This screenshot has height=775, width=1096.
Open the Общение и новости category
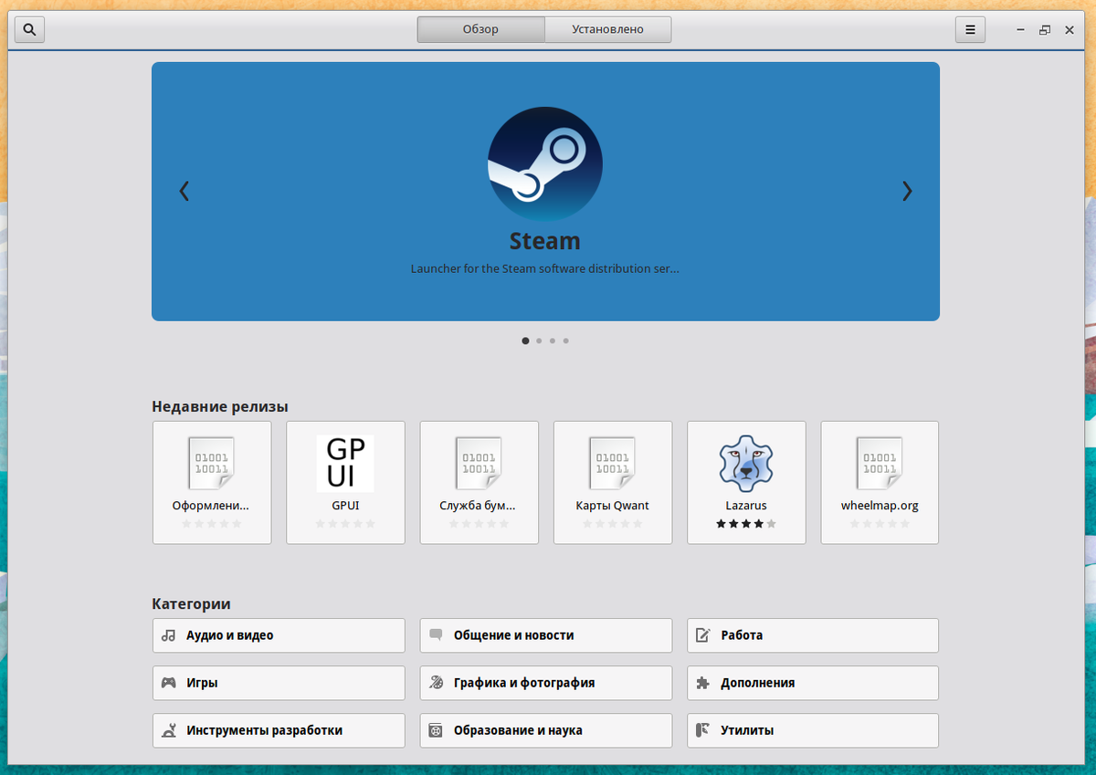point(546,635)
